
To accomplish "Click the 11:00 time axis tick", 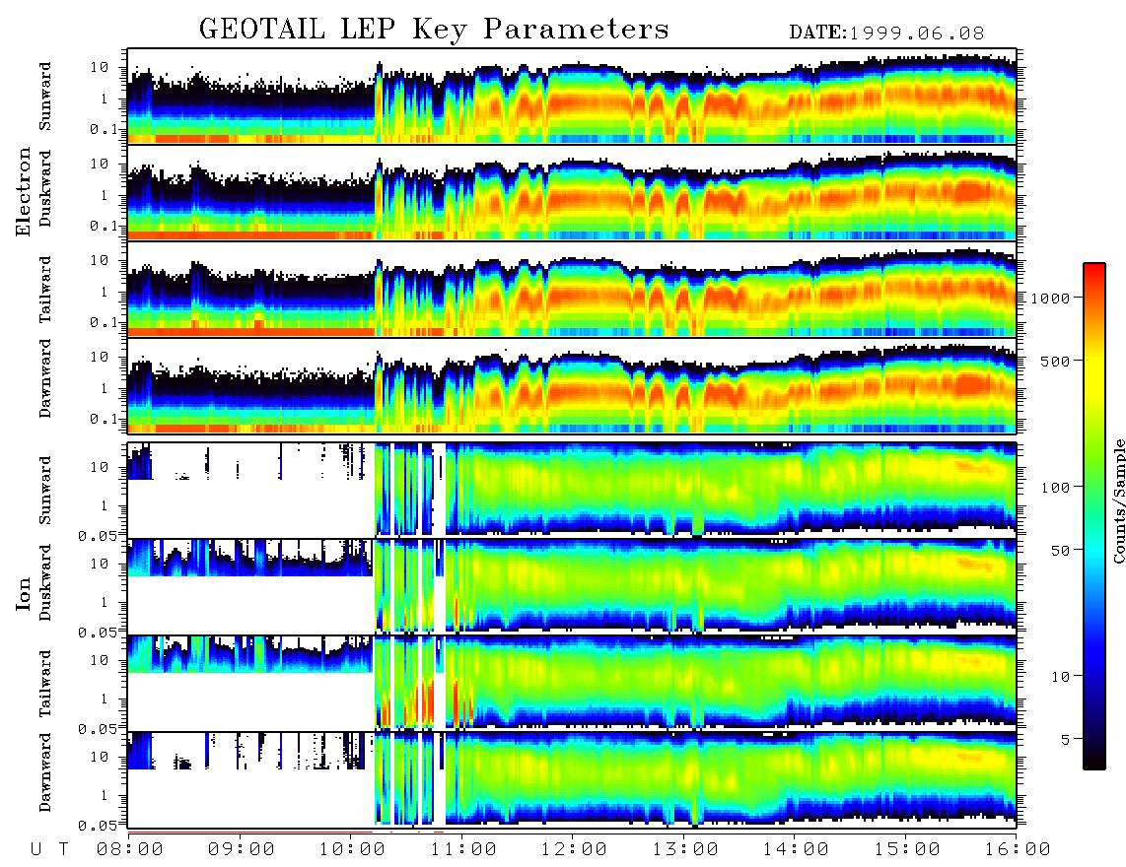I will (x=463, y=849).
